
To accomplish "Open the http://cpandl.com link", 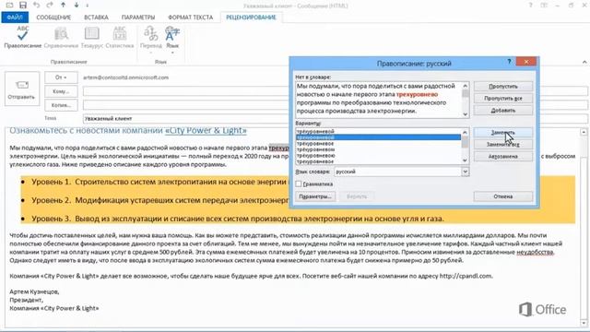I will (466, 276).
